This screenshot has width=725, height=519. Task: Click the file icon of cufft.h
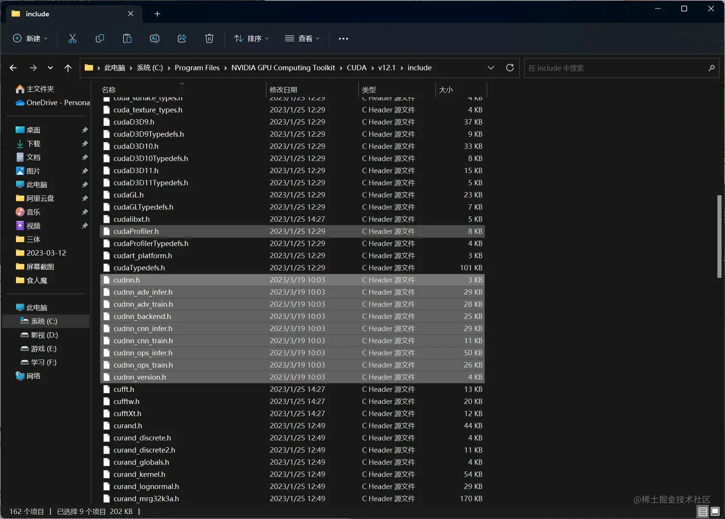[x=106, y=389]
